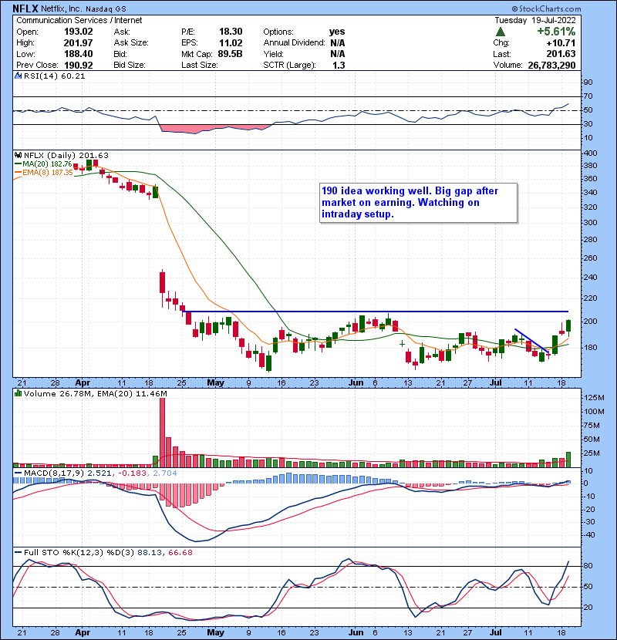Select the May label on the date axis

pyautogui.click(x=216, y=382)
